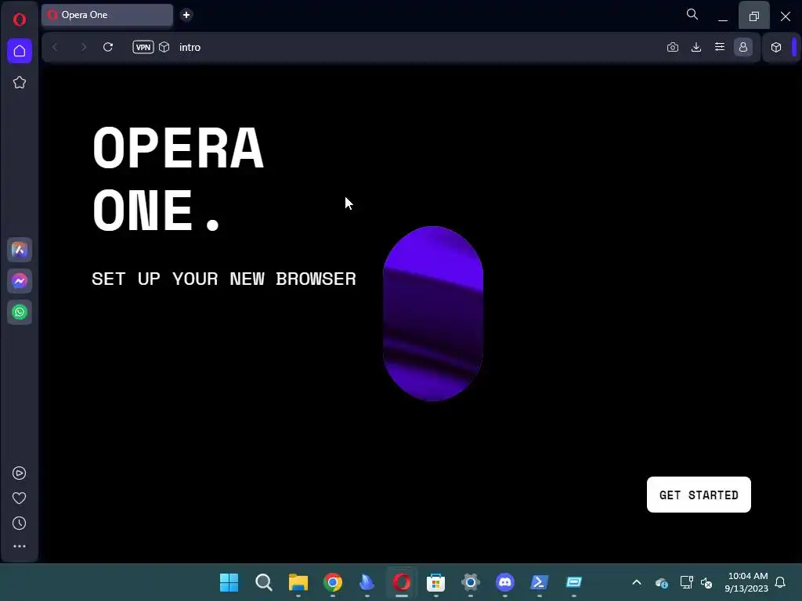Open Opera browser taskbar icon

click(x=402, y=582)
